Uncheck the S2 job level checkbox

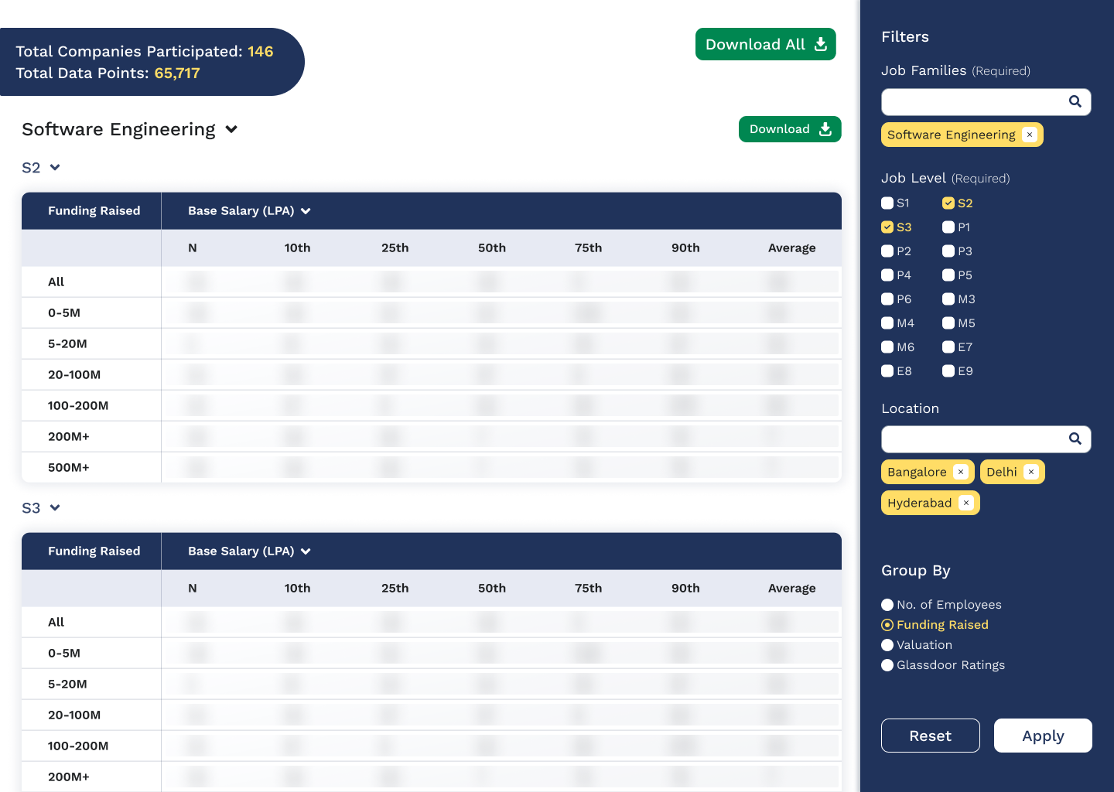[x=948, y=203]
